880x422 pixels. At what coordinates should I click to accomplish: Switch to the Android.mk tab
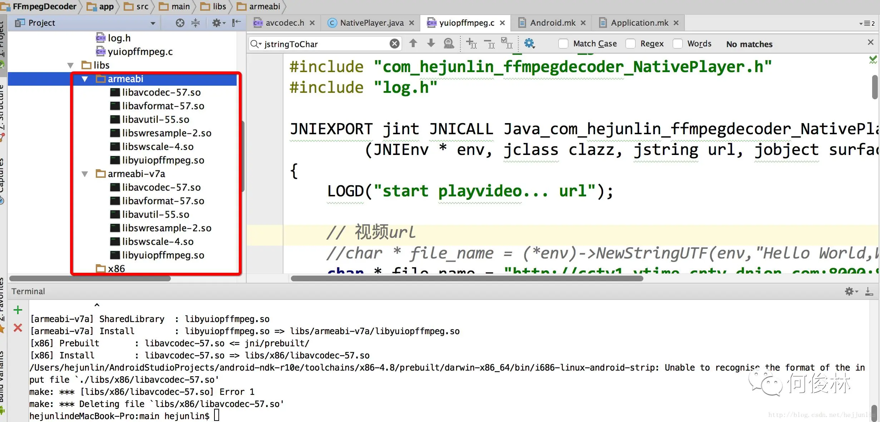coord(552,23)
